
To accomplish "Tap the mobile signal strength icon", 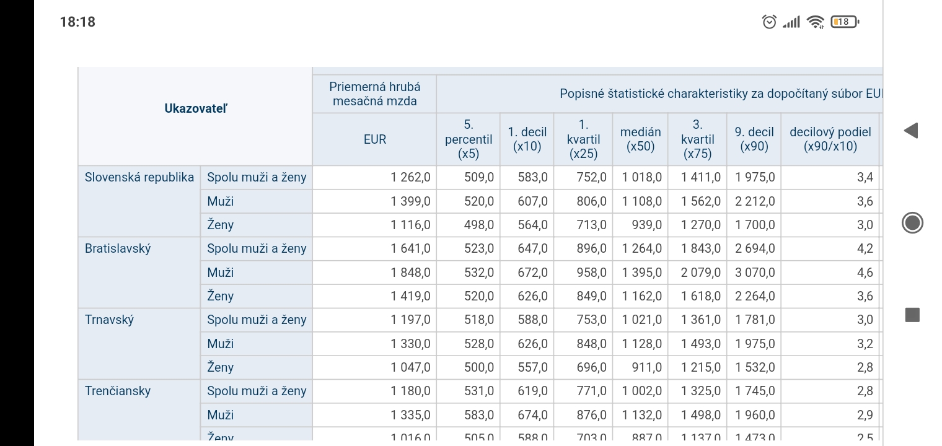I will pyautogui.click(x=791, y=23).
